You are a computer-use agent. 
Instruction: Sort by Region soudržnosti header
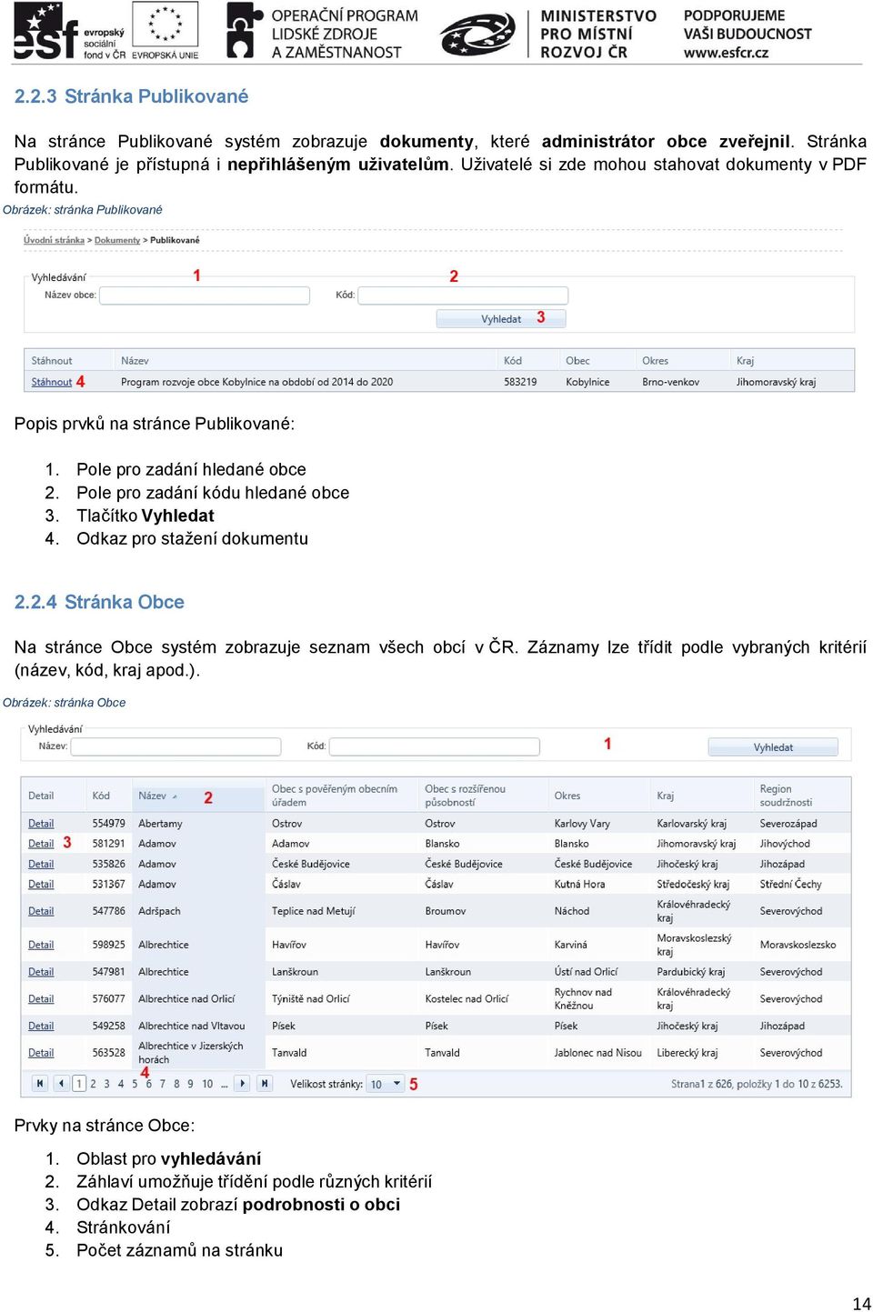[x=786, y=796]
